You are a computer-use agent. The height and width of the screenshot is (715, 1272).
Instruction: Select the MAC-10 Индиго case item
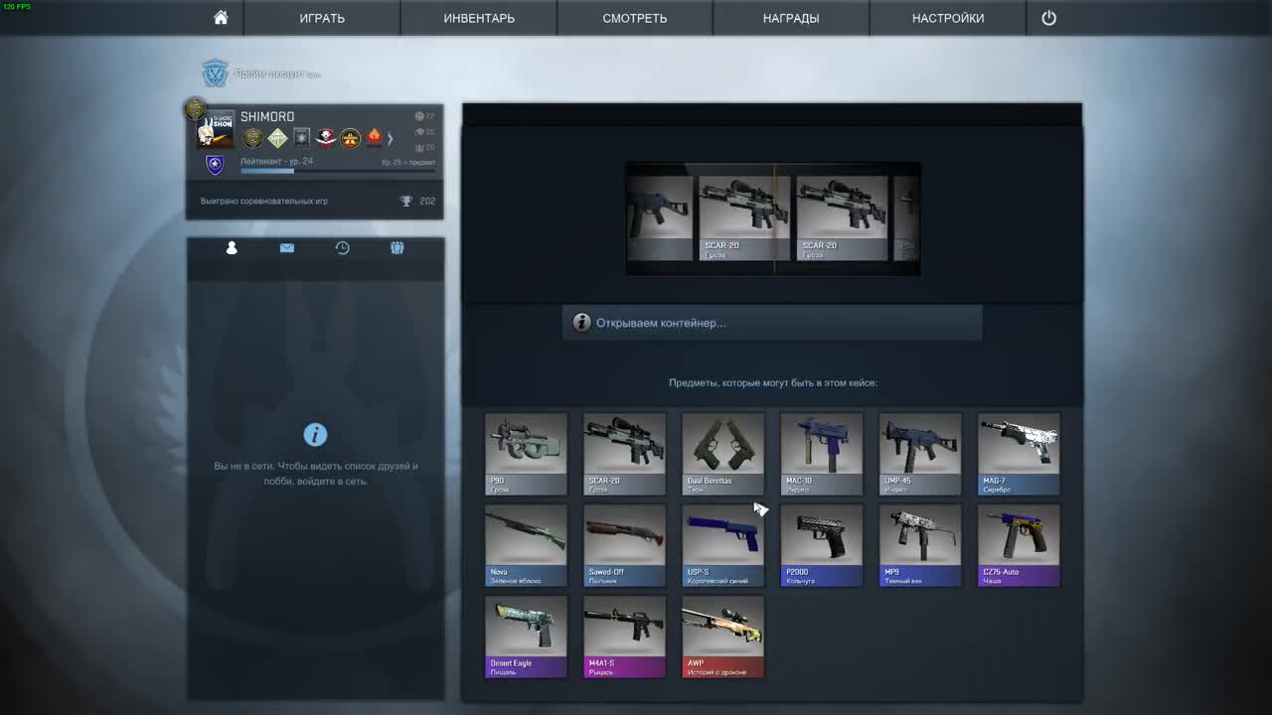click(821, 455)
